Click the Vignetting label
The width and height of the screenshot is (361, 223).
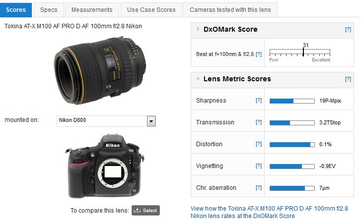coord(210,166)
